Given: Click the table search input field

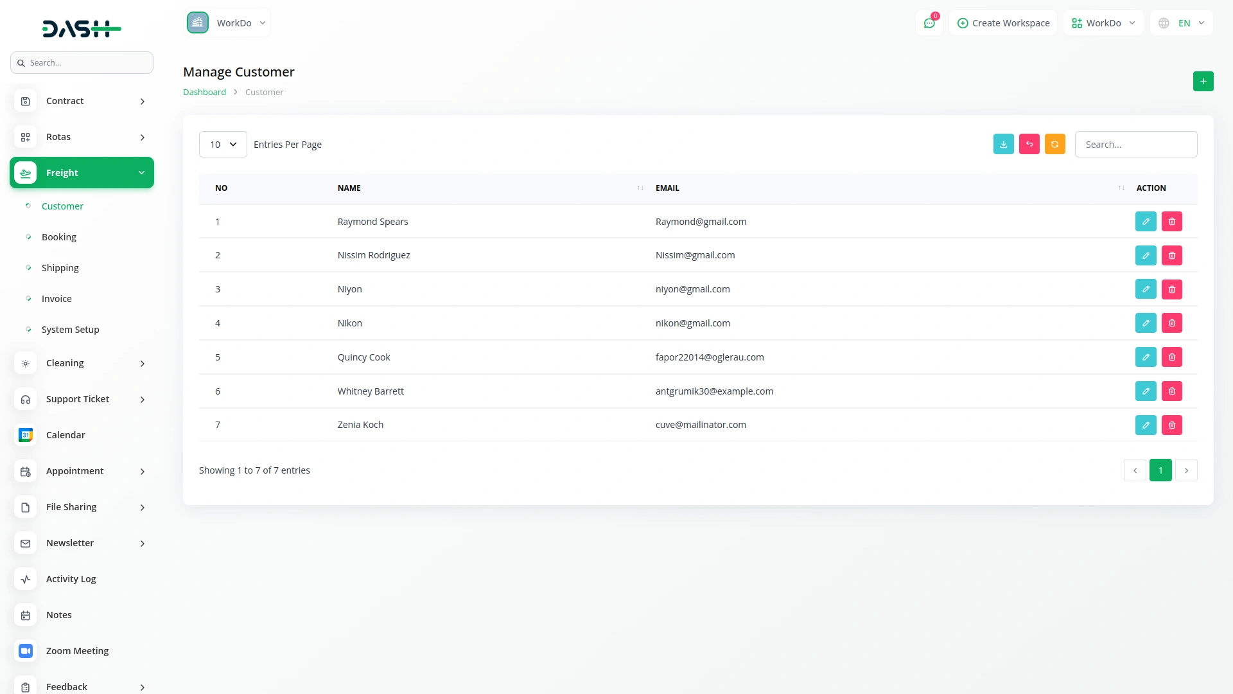Looking at the screenshot, I should [x=1135, y=144].
